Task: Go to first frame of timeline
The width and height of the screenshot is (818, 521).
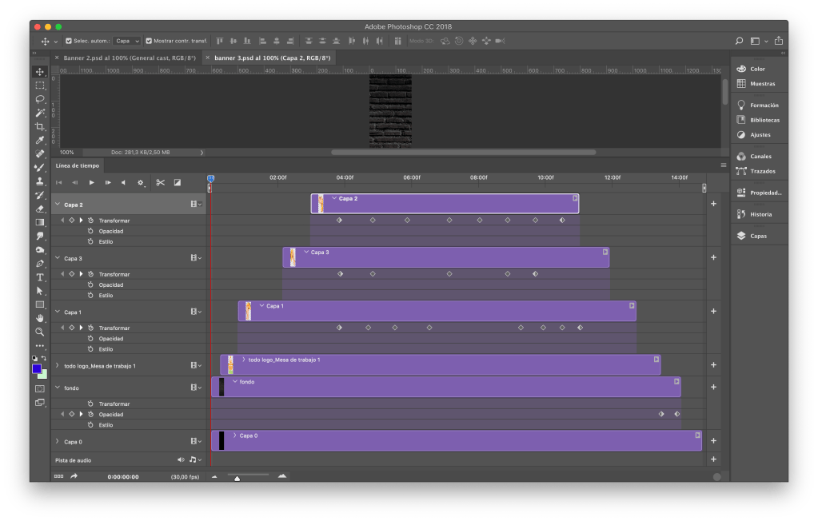Action: (x=59, y=182)
